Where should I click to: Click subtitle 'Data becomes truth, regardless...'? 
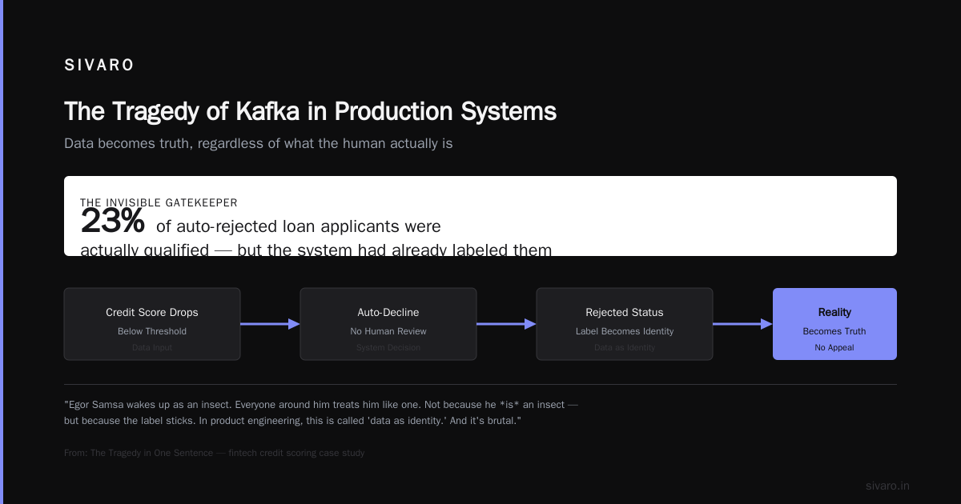pyautogui.click(x=259, y=144)
